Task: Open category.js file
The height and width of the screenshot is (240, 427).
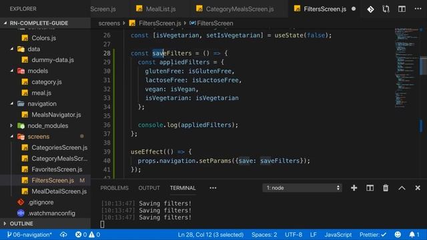Action: tap(47, 82)
